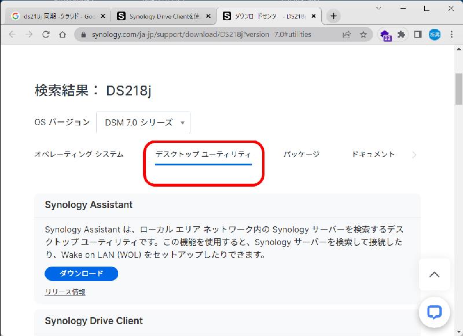Reload the current page

tap(46, 35)
